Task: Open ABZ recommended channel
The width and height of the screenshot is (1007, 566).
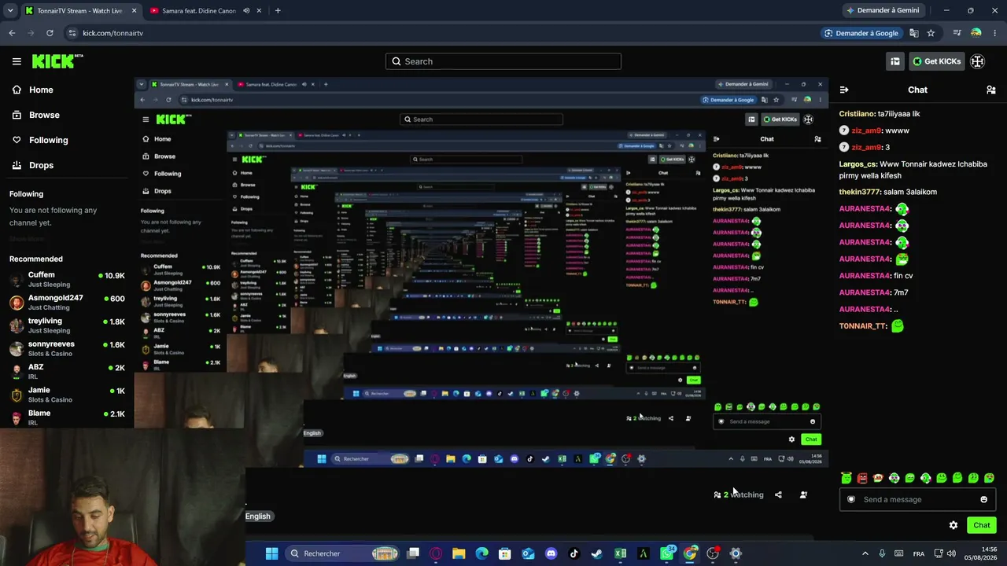Action: [x=67, y=371]
